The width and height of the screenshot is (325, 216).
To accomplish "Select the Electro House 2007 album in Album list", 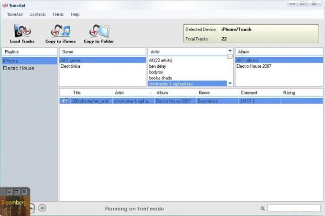I will (x=279, y=66).
